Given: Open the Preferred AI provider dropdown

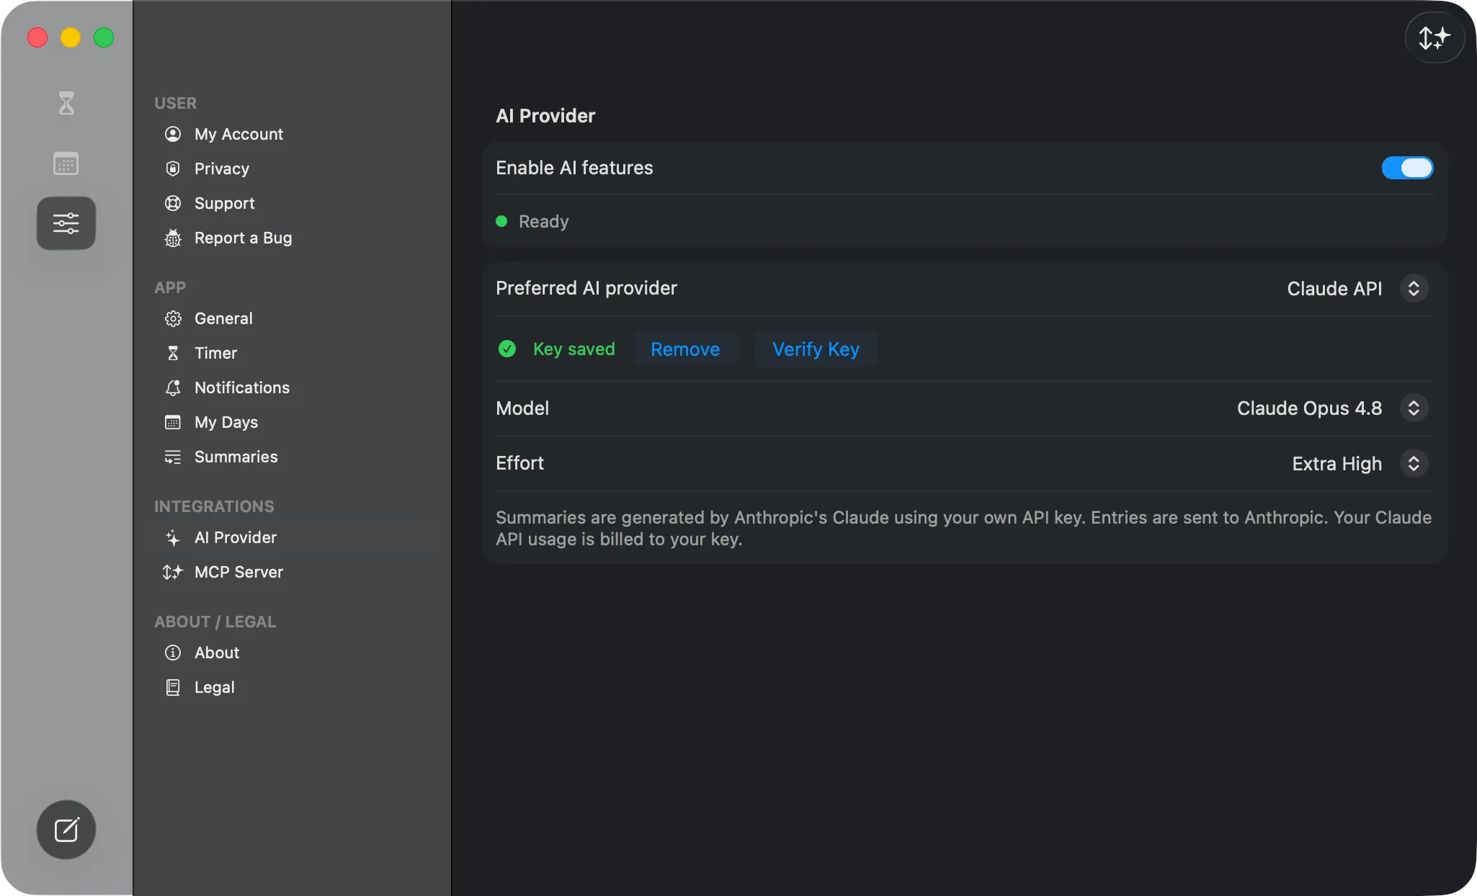Looking at the screenshot, I should (x=1414, y=288).
